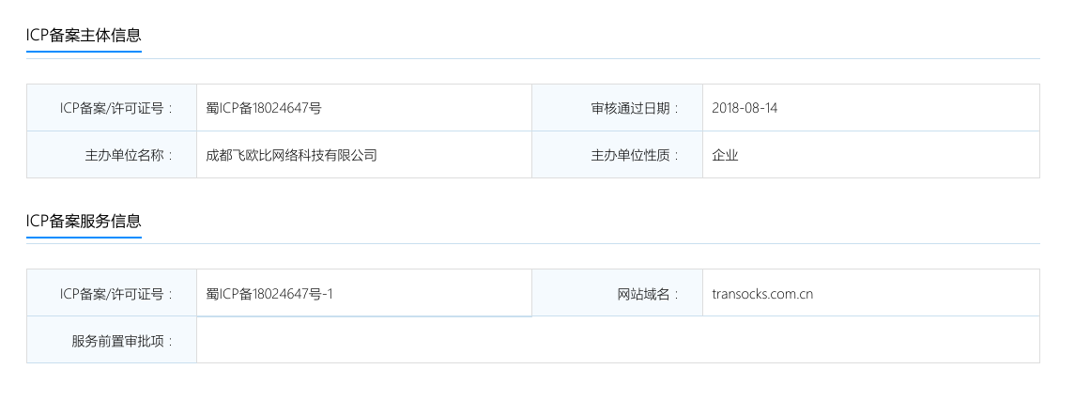This screenshot has height=400, width=1075.
Task: Open the transocks.com.cn domain text
Action: [762, 294]
